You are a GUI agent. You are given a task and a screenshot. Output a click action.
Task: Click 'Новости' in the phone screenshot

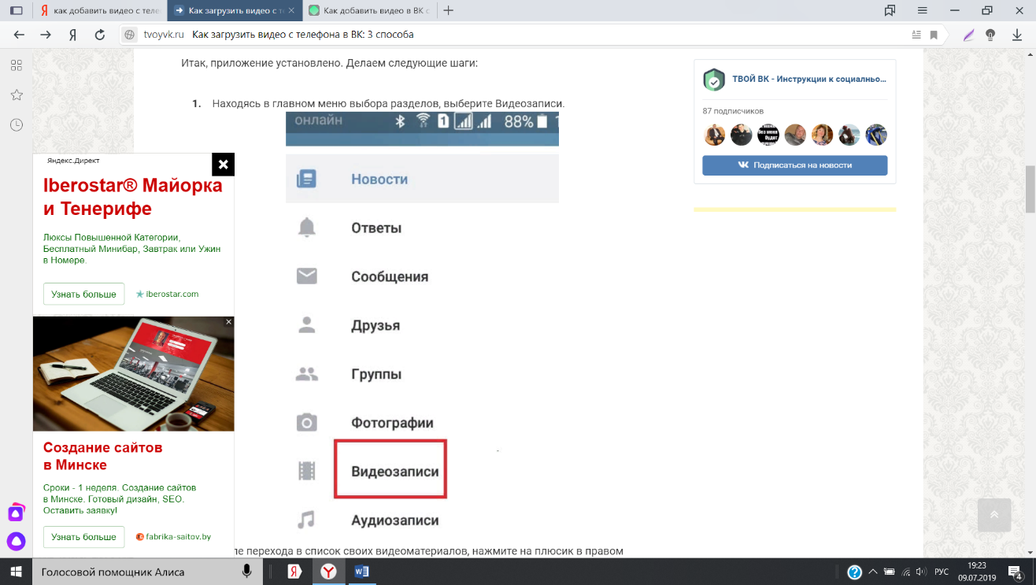coord(379,179)
